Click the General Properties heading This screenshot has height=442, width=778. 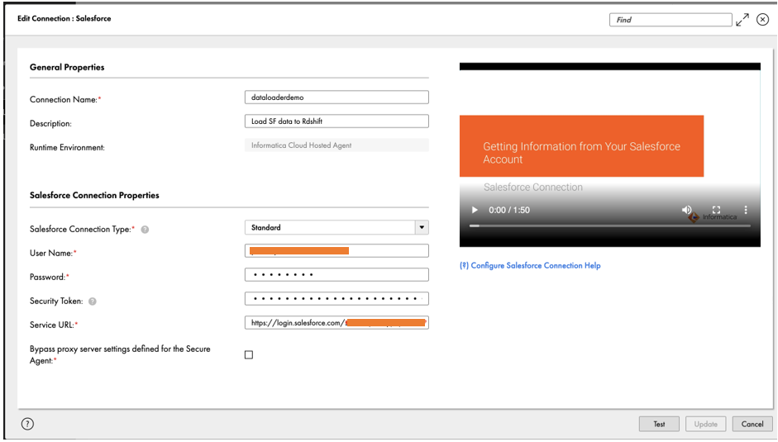pyautogui.click(x=67, y=67)
